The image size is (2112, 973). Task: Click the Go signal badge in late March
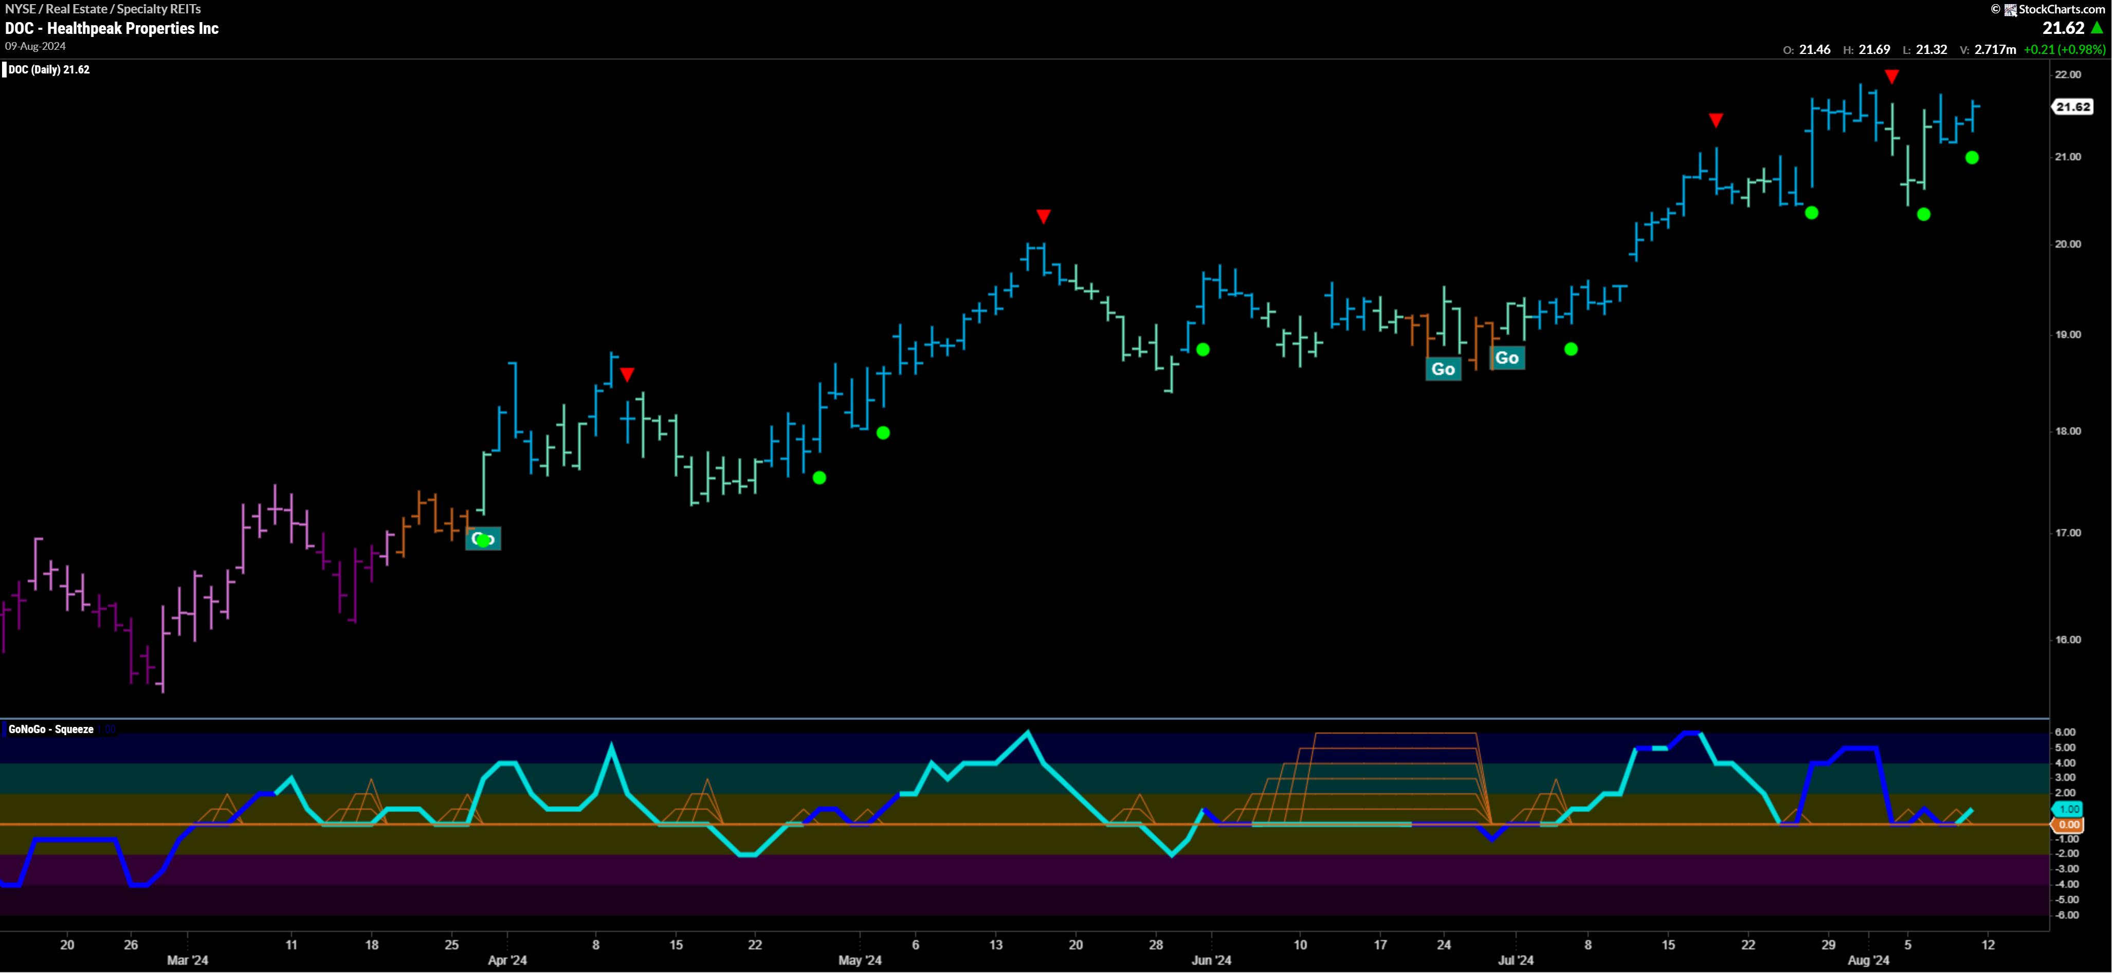tap(483, 539)
